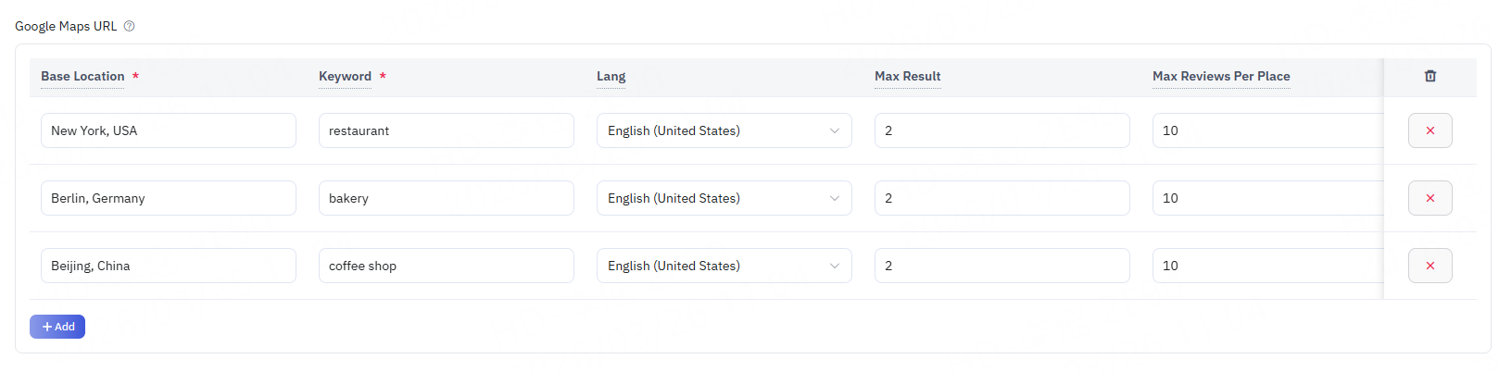
Task: Delete the New York, USA row
Action: [1430, 130]
